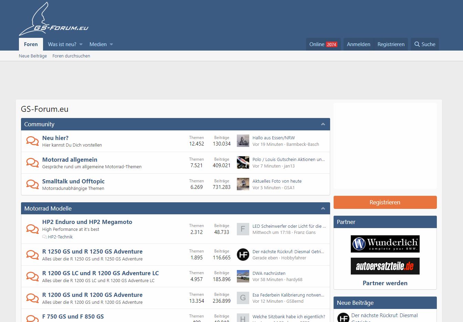Open the R 1200 GS LC und Adventure LC forum

coord(101,273)
